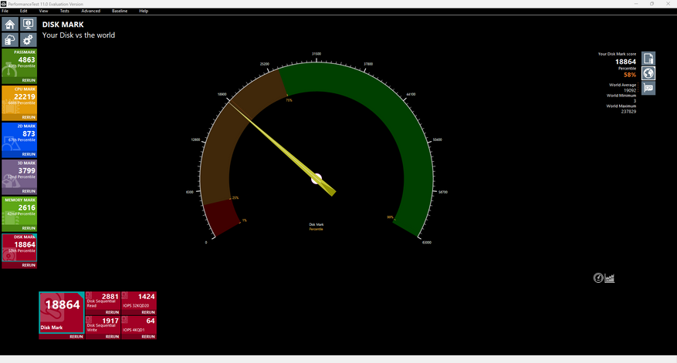Screen dimensions: 677x363
Task: Open the gears settings icon
Action: 28,40
